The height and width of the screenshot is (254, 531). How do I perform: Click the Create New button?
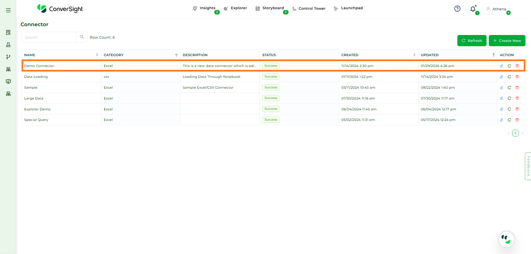[507, 41]
